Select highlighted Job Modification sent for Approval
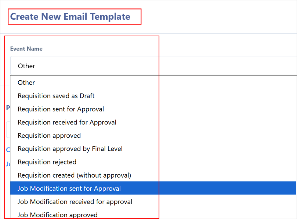This screenshot has width=297, height=219. (x=153, y=188)
